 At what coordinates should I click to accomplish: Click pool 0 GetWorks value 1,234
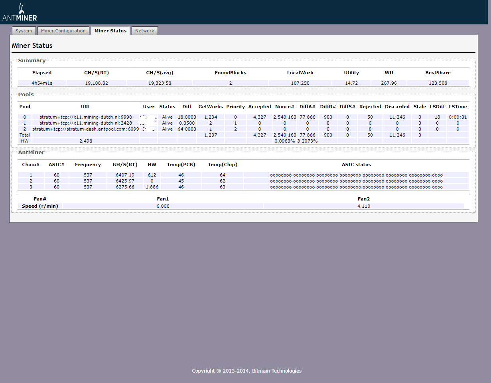[211, 117]
